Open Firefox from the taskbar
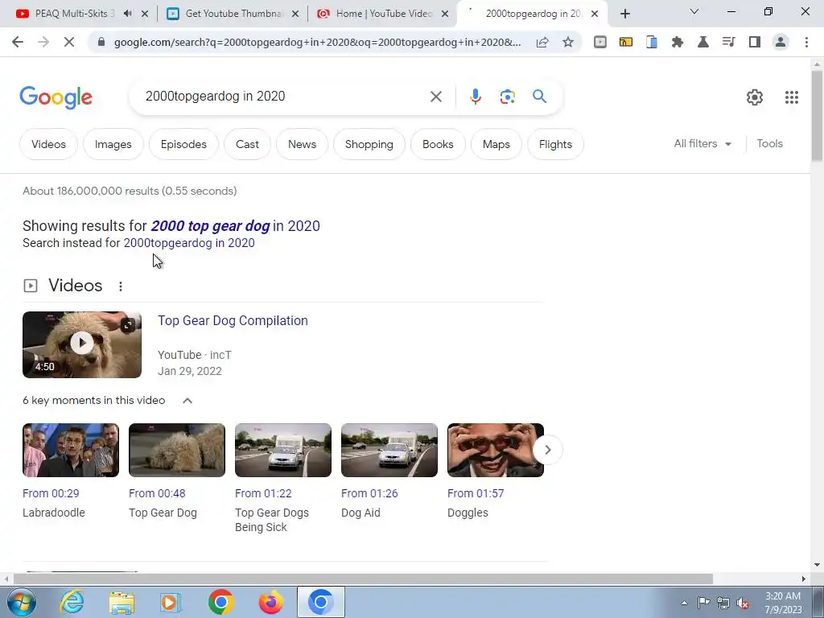Image resolution: width=824 pixels, height=618 pixels. [x=270, y=602]
